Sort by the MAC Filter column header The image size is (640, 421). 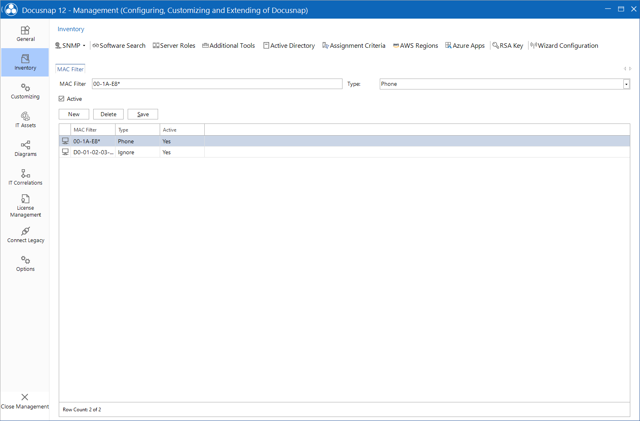pos(93,130)
